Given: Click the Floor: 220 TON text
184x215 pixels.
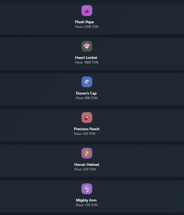Looking at the screenshot, I should 85,169.
